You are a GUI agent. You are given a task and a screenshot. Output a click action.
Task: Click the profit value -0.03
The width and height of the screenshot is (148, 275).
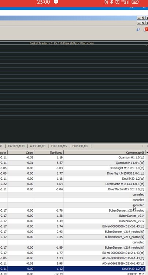click(x=59, y=168)
